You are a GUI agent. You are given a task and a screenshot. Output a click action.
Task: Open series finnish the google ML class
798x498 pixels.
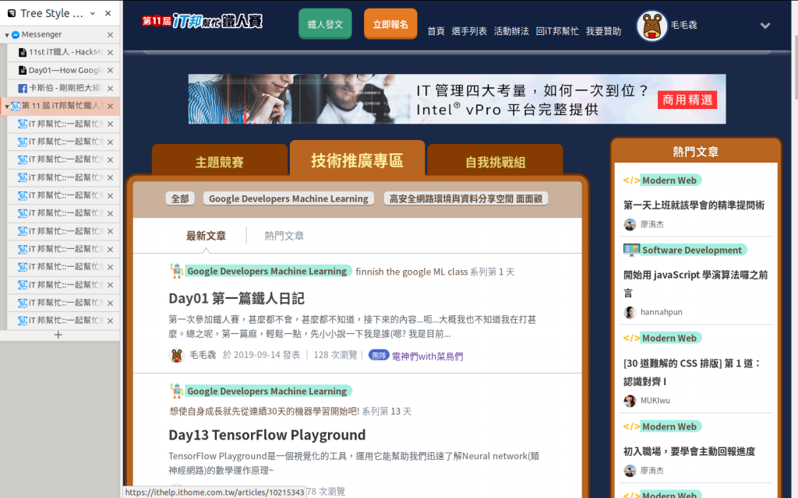coord(411,272)
